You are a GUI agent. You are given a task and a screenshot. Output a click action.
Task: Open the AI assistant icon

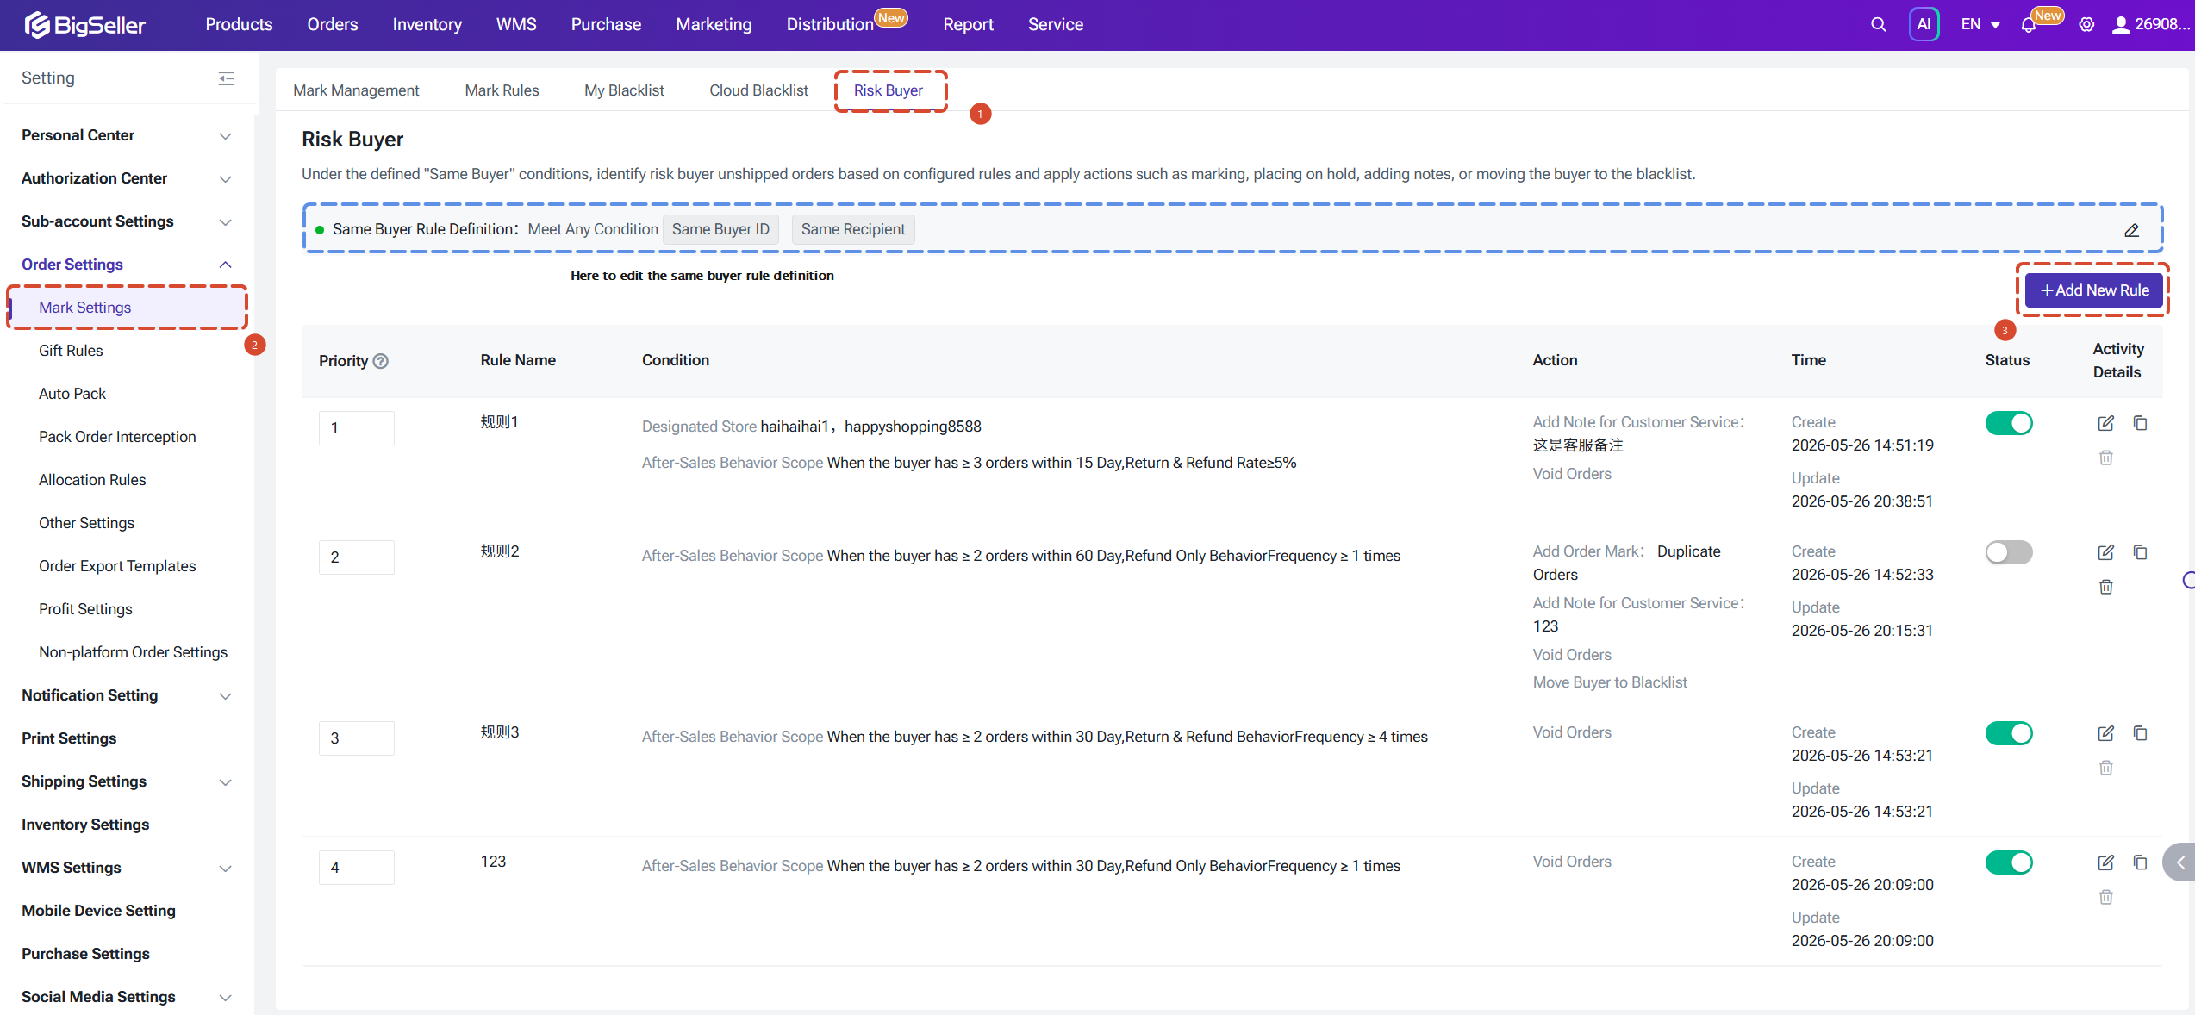pos(1924,25)
